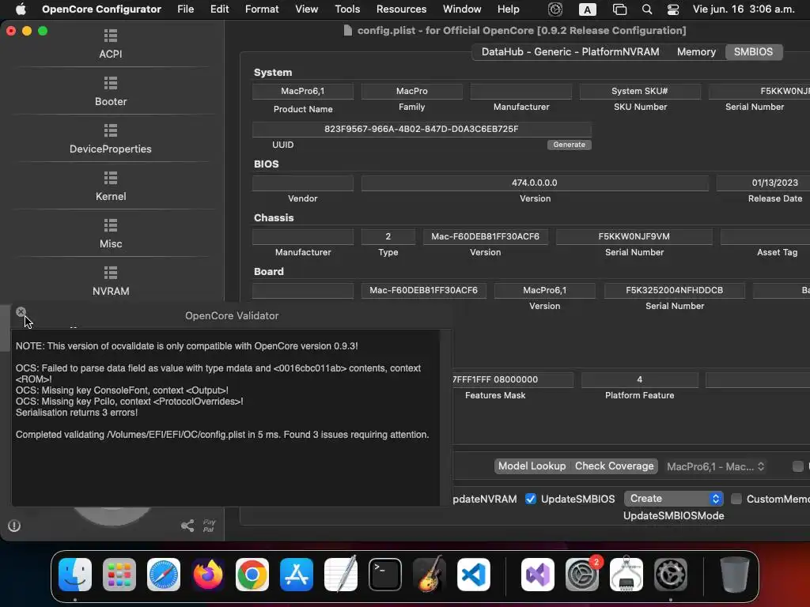Open the Resources menu

(401, 9)
